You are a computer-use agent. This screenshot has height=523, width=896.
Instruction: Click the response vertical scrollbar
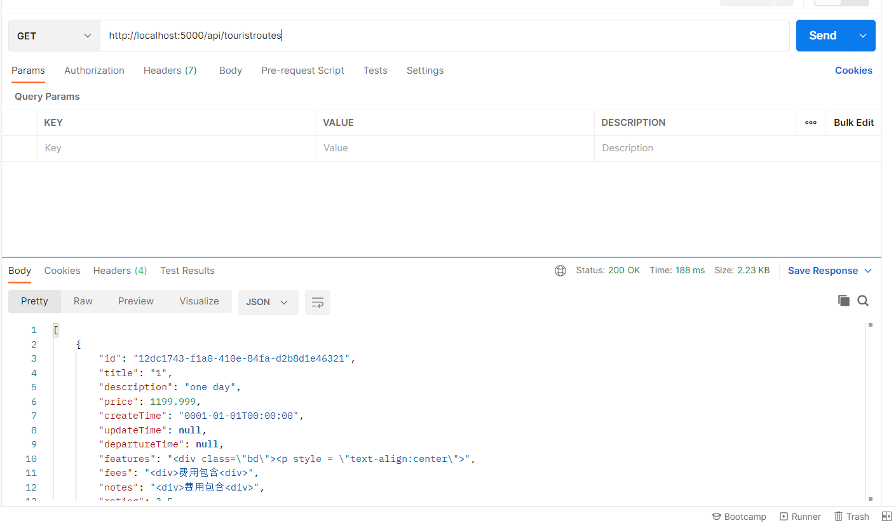click(x=870, y=412)
